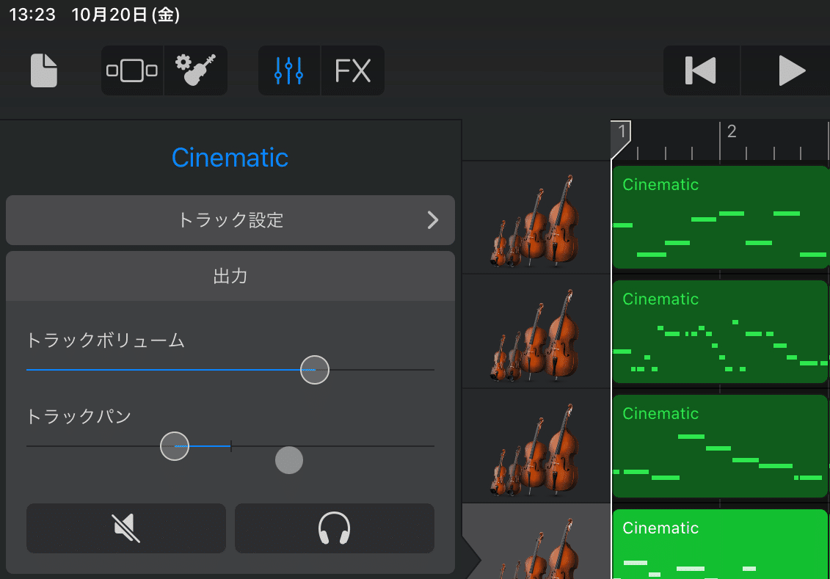Open the FX panel

(x=352, y=70)
